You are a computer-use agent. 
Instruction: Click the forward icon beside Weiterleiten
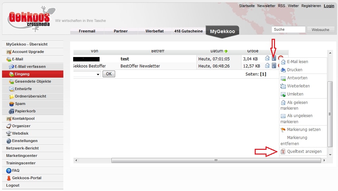[283, 86]
